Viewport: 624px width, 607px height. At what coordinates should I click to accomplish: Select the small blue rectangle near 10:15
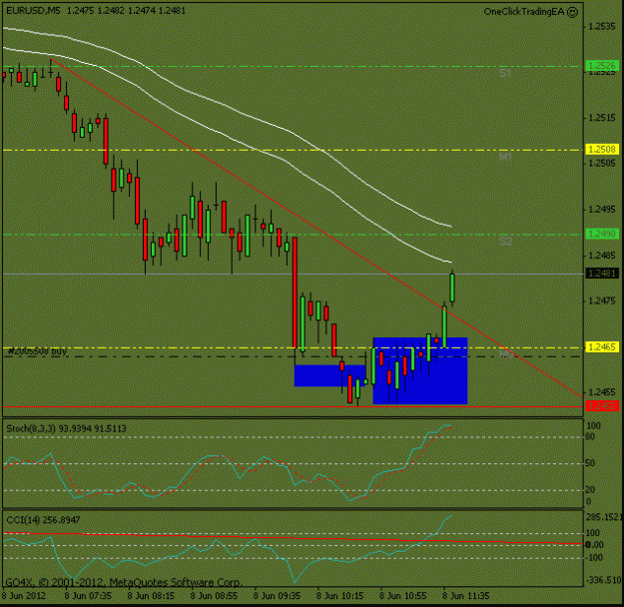click(x=329, y=375)
